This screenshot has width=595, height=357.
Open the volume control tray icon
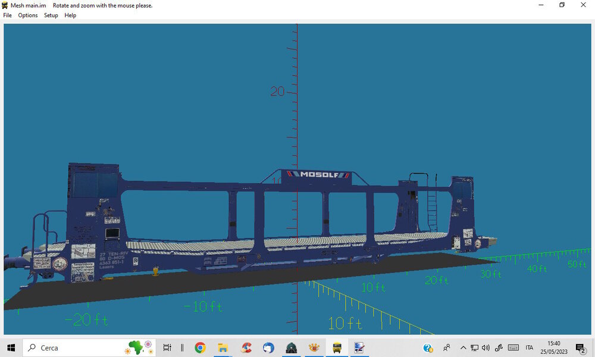[x=486, y=347]
